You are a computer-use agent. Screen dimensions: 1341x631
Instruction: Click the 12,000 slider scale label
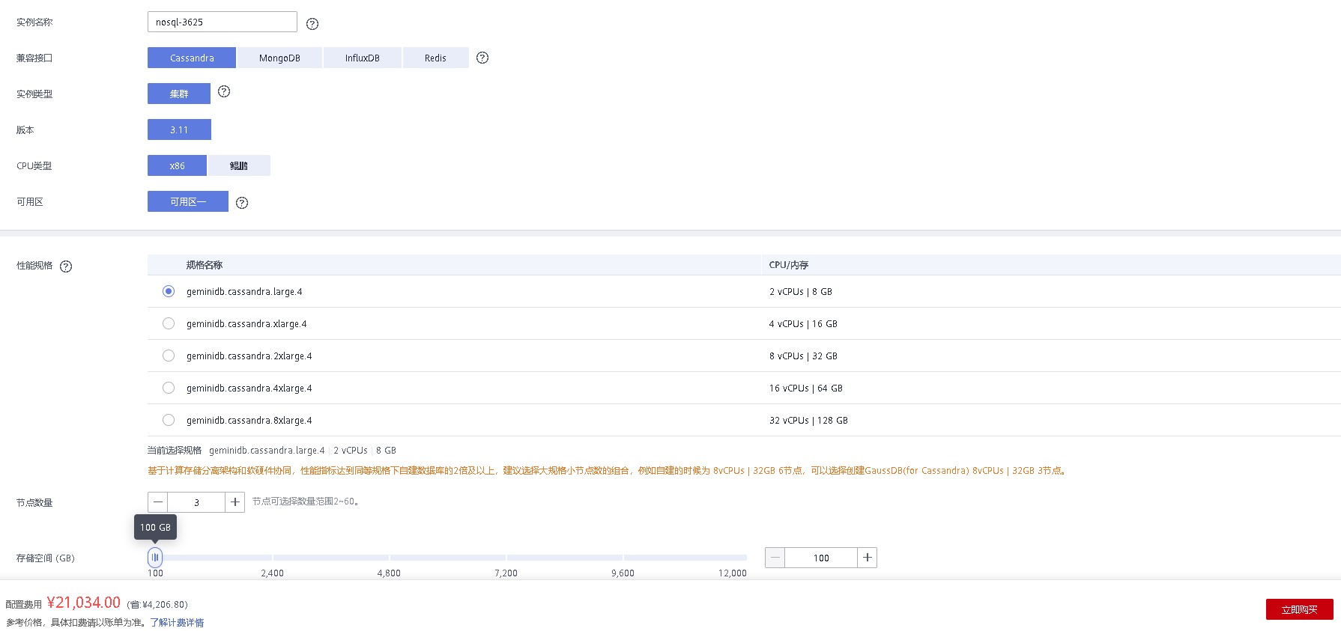click(x=733, y=573)
